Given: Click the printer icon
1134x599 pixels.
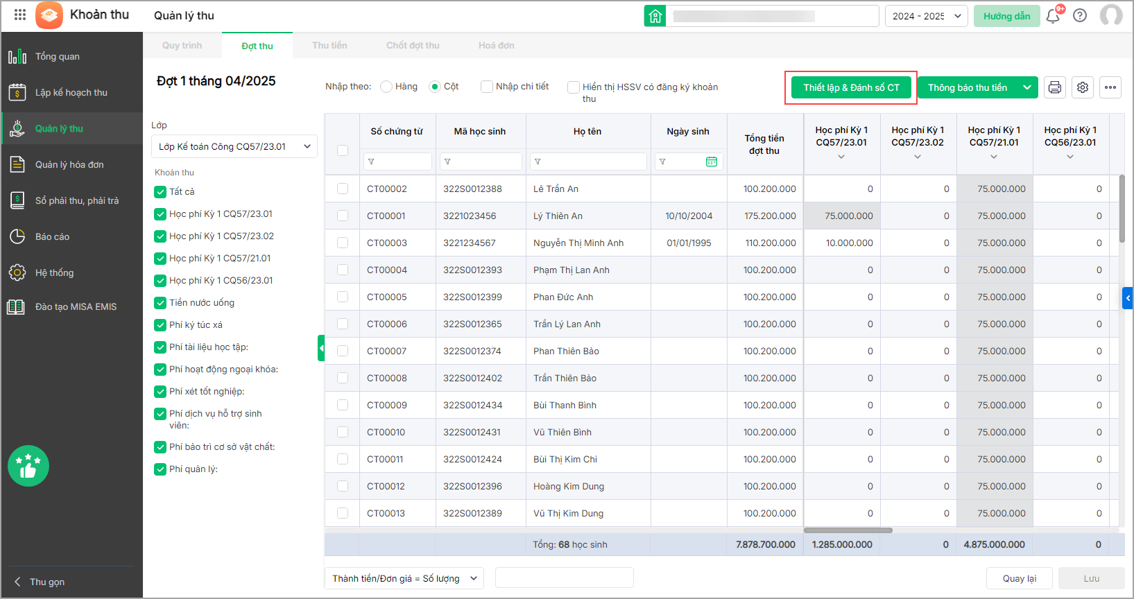Looking at the screenshot, I should [1055, 87].
